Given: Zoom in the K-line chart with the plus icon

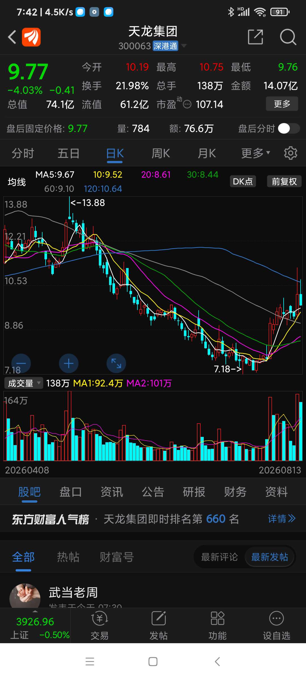Looking at the screenshot, I should 69,363.
